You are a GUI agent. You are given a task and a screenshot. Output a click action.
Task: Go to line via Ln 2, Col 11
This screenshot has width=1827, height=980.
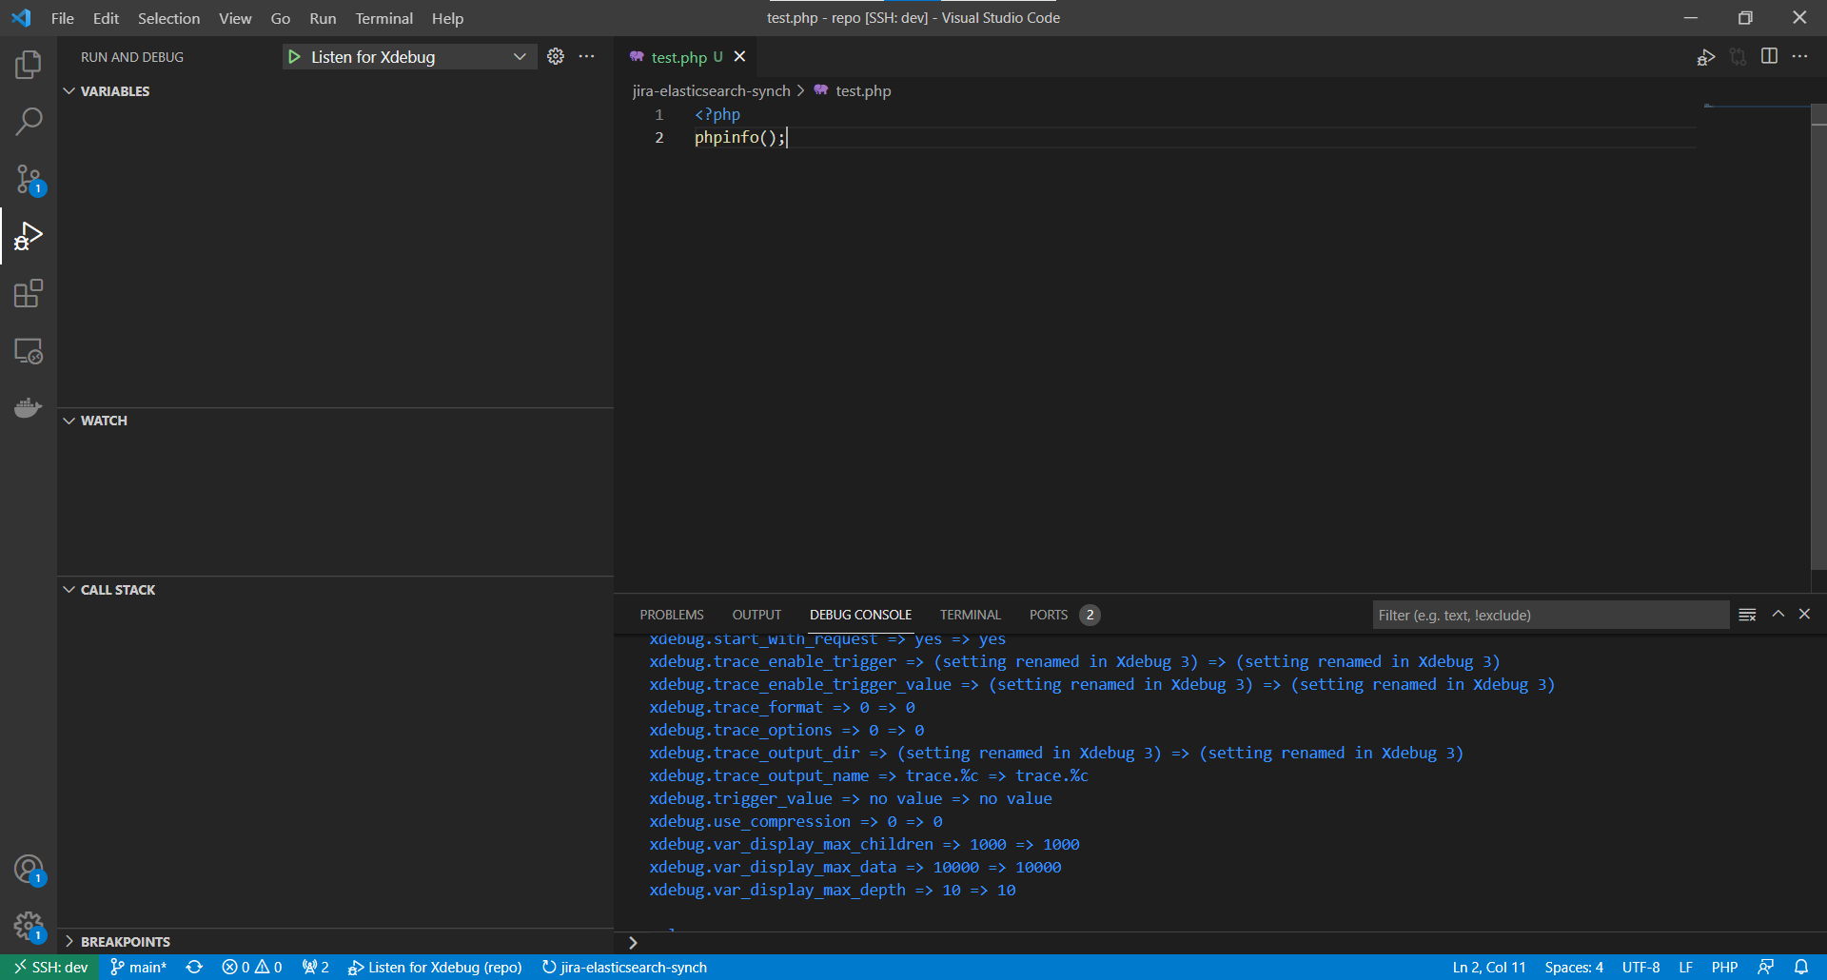point(1488,968)
